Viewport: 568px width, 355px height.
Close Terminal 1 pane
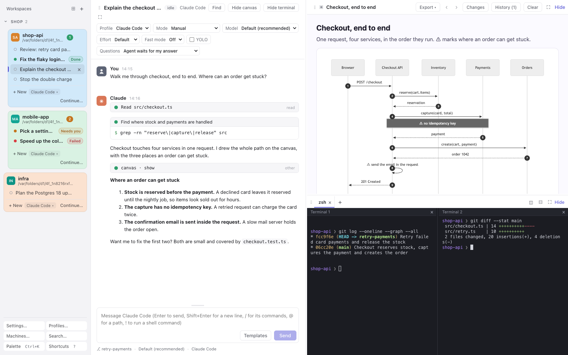pyautogui.click(x=432, y=212)
